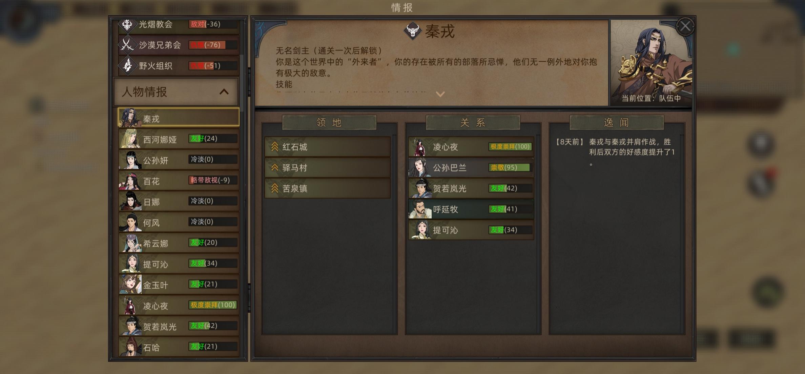This screenshot has height=374, width=805.
Task: Click 西河娜娅 avatar in character list
Action: tap(130, 139)
